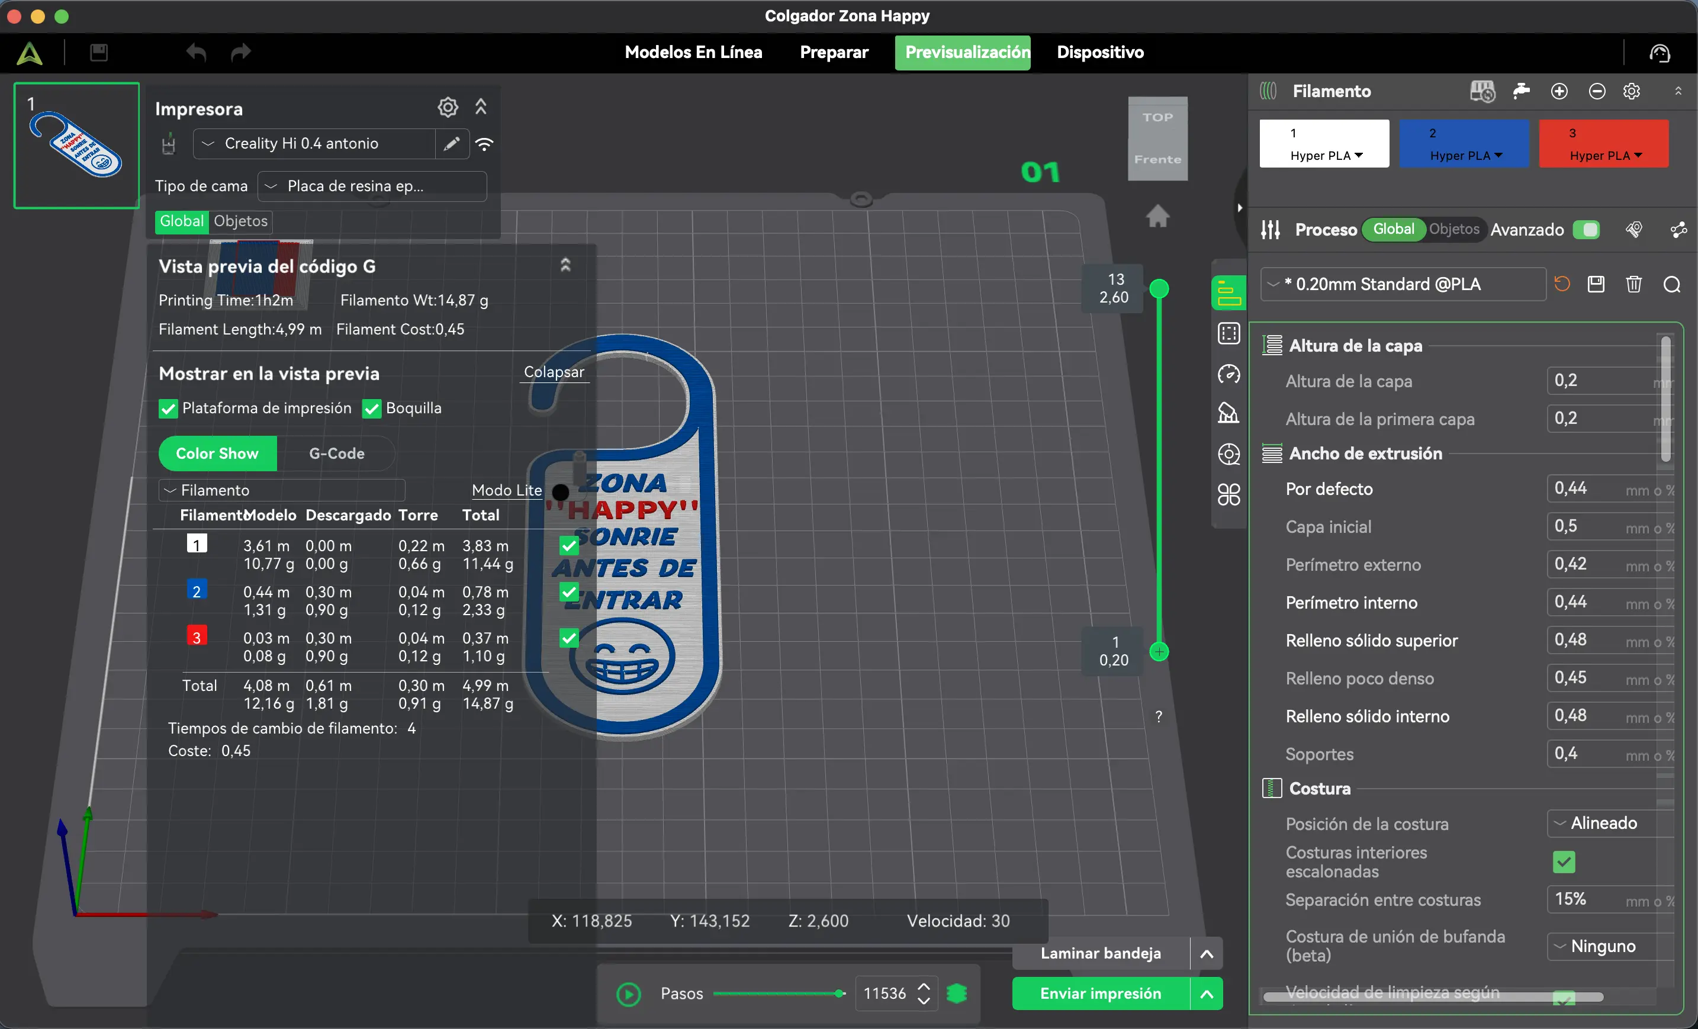Image resolution: width=1698 pixels, height=1029 pixels.
Task: Open printer settings gear icon
Action: (x=447, y=108)
